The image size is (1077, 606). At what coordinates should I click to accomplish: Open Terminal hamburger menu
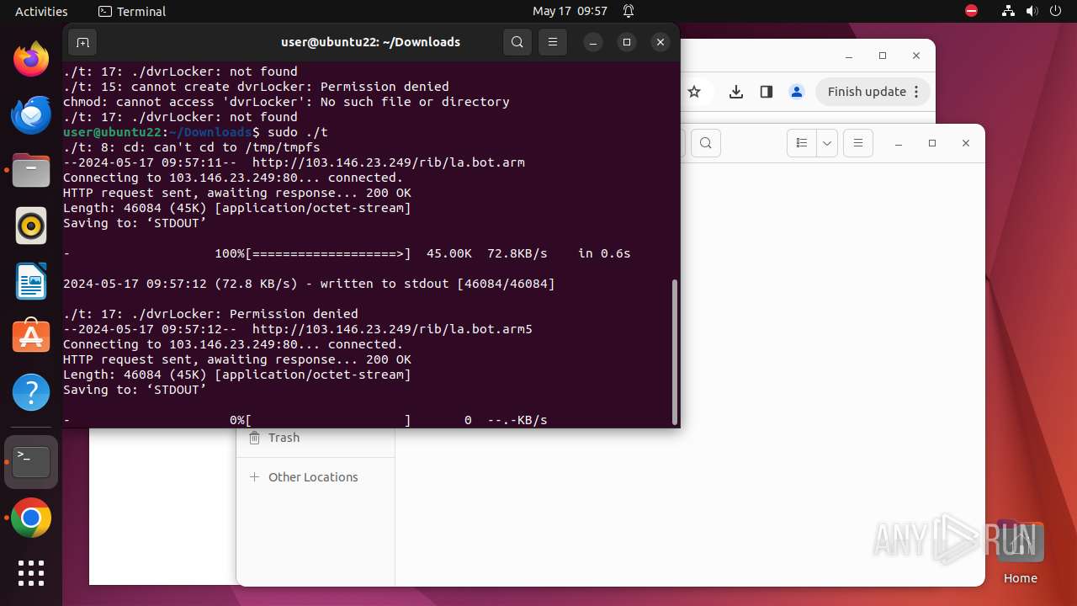(552, 42)
